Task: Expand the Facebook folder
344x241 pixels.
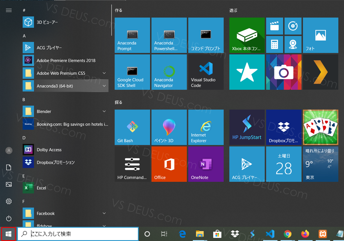Action: pyautogui.click(x=65, y=213)
